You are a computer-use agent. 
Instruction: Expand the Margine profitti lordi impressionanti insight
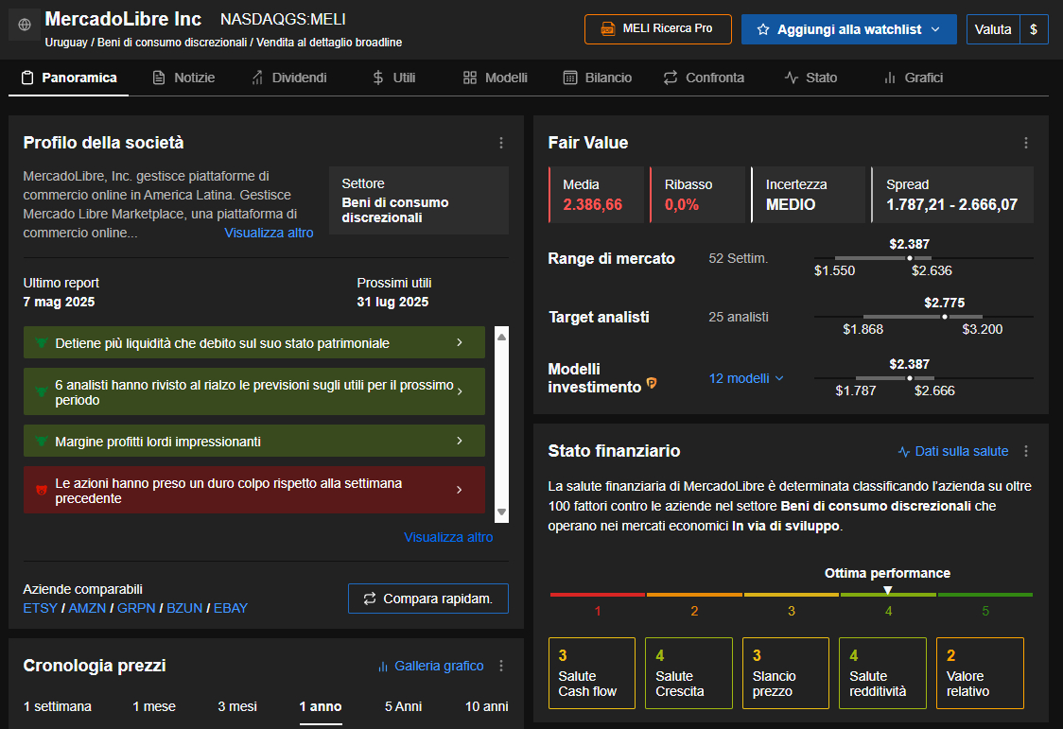click(x=254, y=441)
